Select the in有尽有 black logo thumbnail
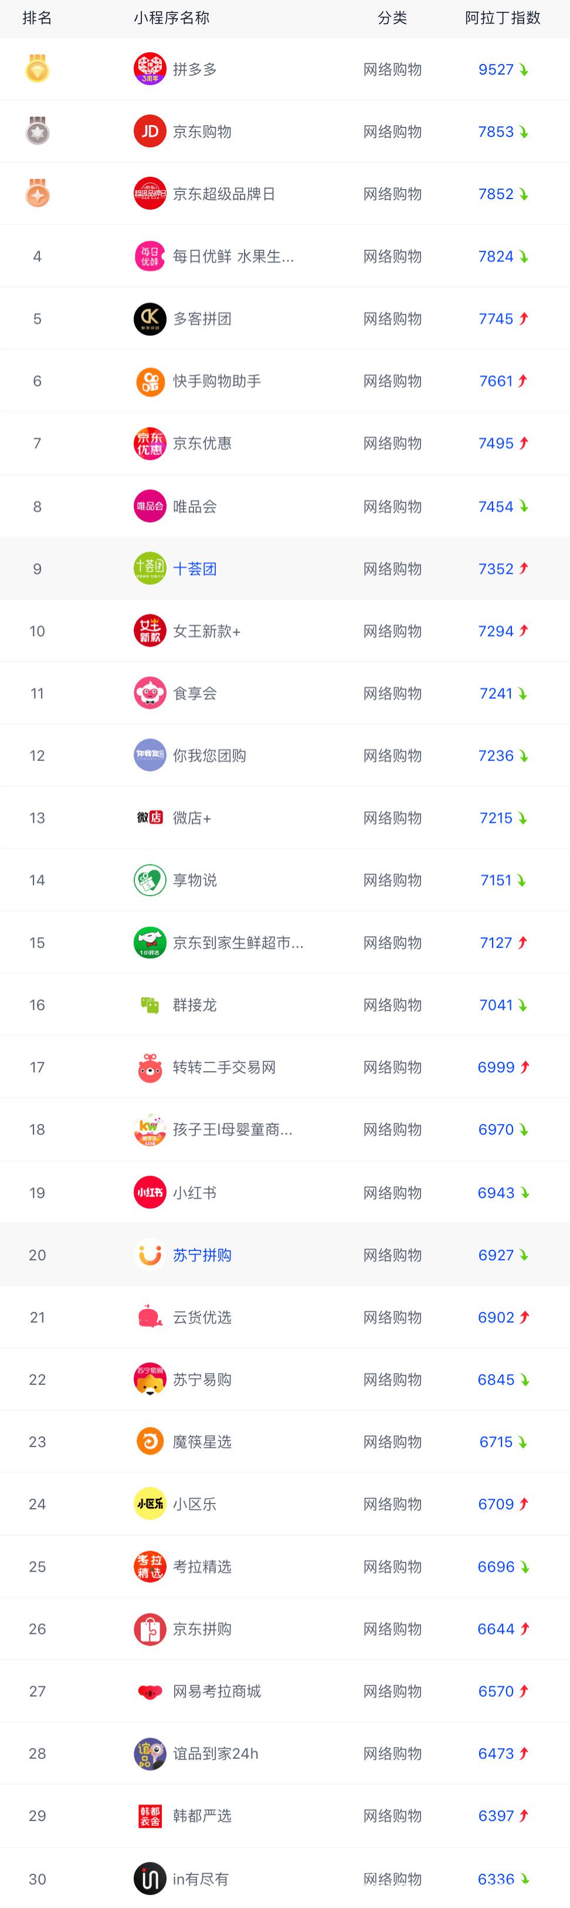This screenshot has width=570, height=1908. pos(150,1877)
